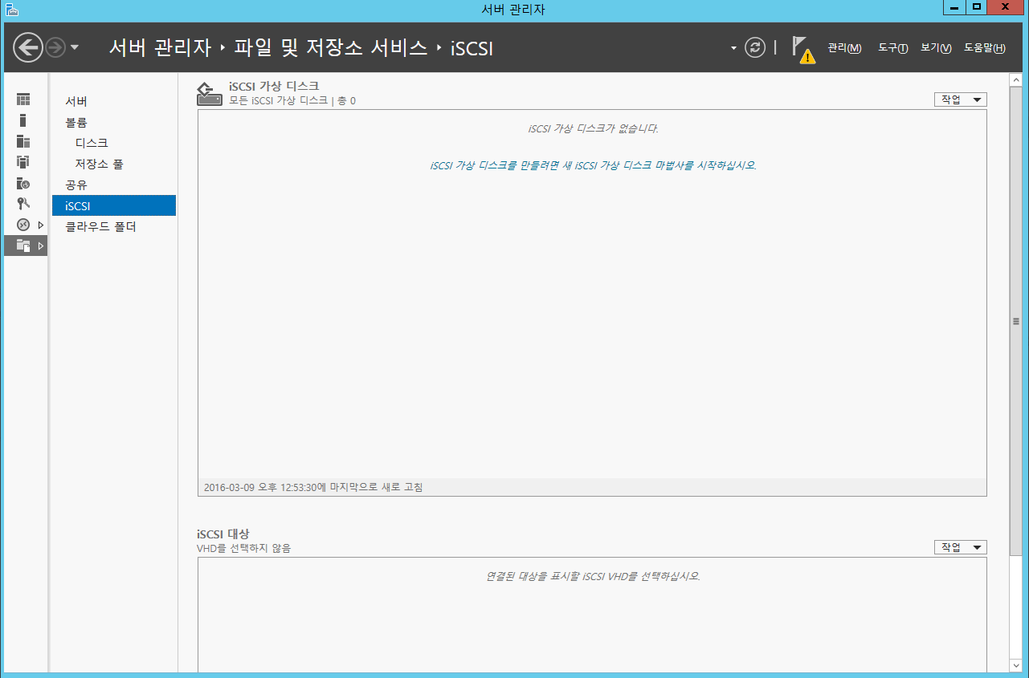Click the new iSCSI virtual disk wizard link

(x=593, y=166)
